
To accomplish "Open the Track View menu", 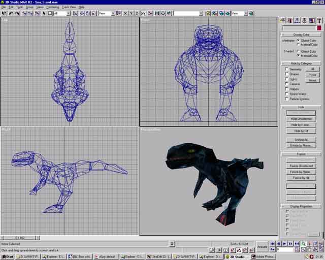I will (x=69, y=7).
